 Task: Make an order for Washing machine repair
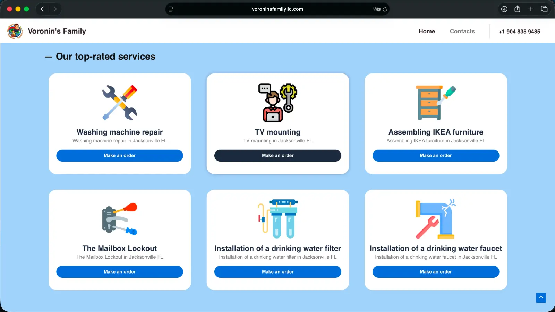pos(120,156)
